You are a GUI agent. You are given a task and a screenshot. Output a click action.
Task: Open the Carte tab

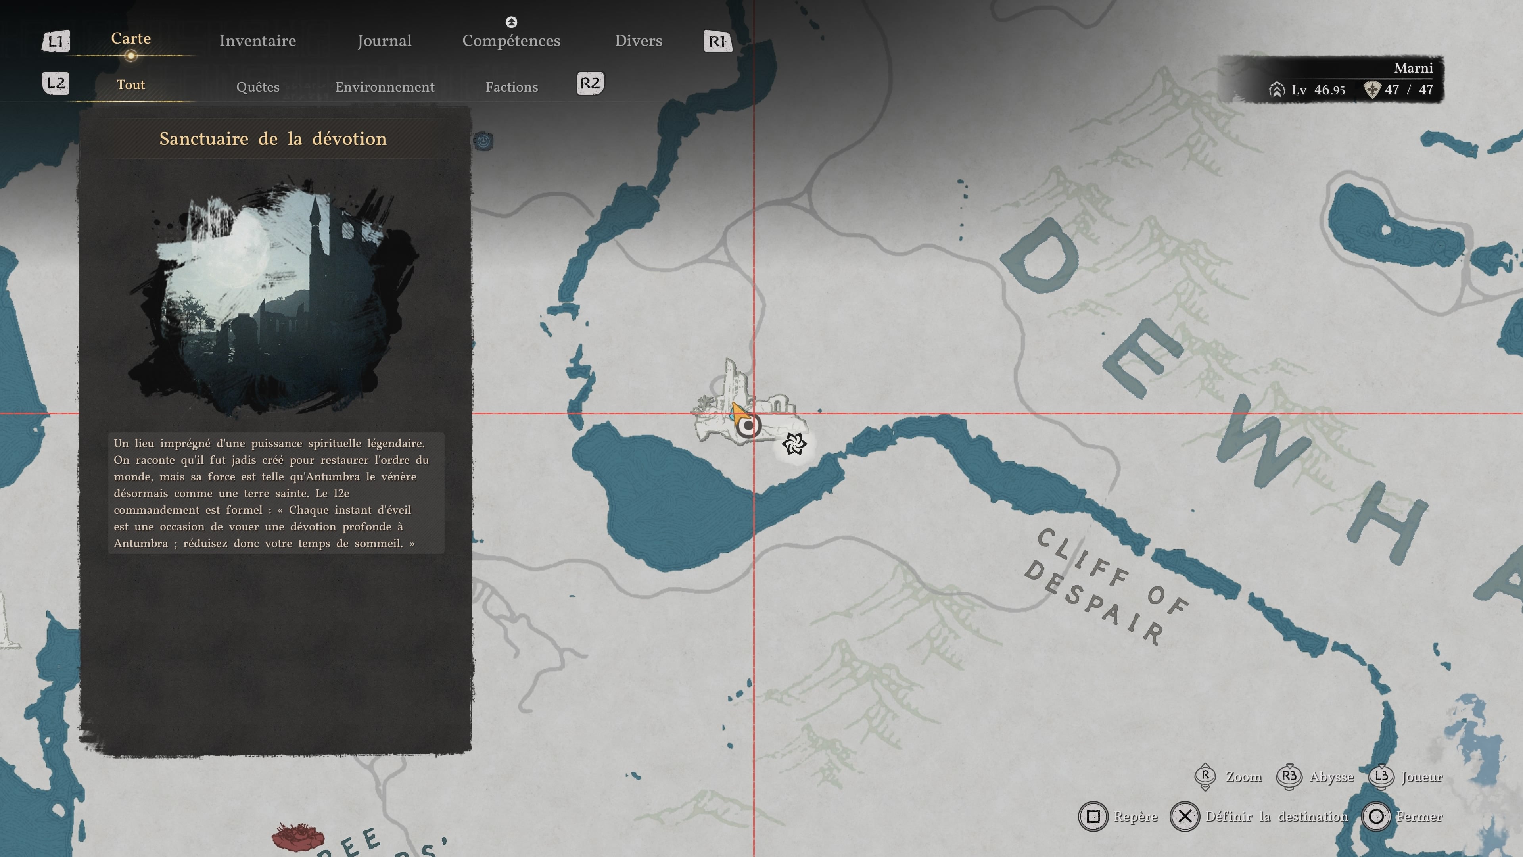tap(130, 38)
